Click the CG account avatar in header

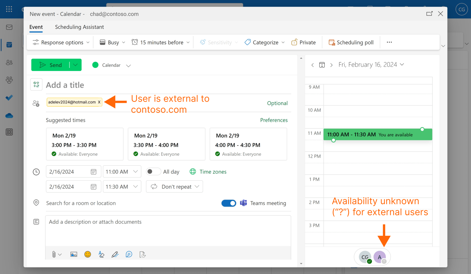pos(461,9)
